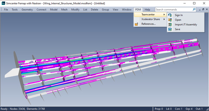Minimize the Femap application window
The height and width of the screenshot is (111, 209).
coord(185,3)
